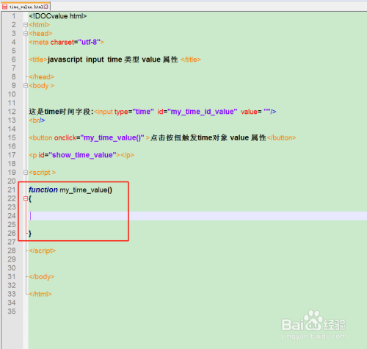Click line number 6 in the margin
This screenshot has width=367, height=349.
click(x=14, y=60)
